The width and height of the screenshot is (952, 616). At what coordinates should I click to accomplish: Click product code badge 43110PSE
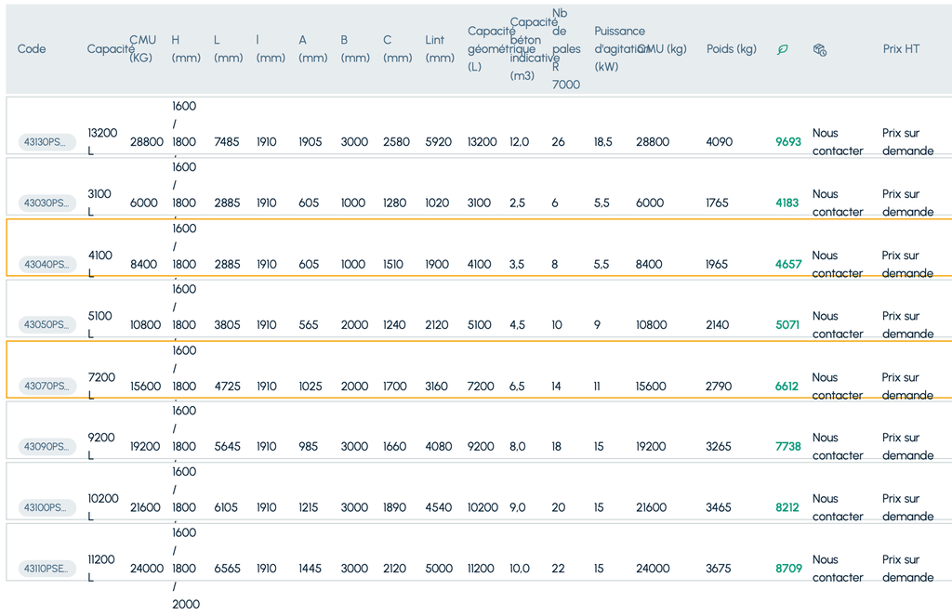46,568
